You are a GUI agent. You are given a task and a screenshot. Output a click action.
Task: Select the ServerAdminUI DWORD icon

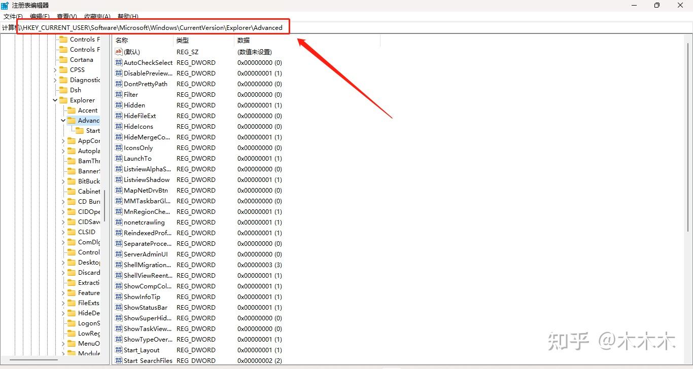click(119, 254)
